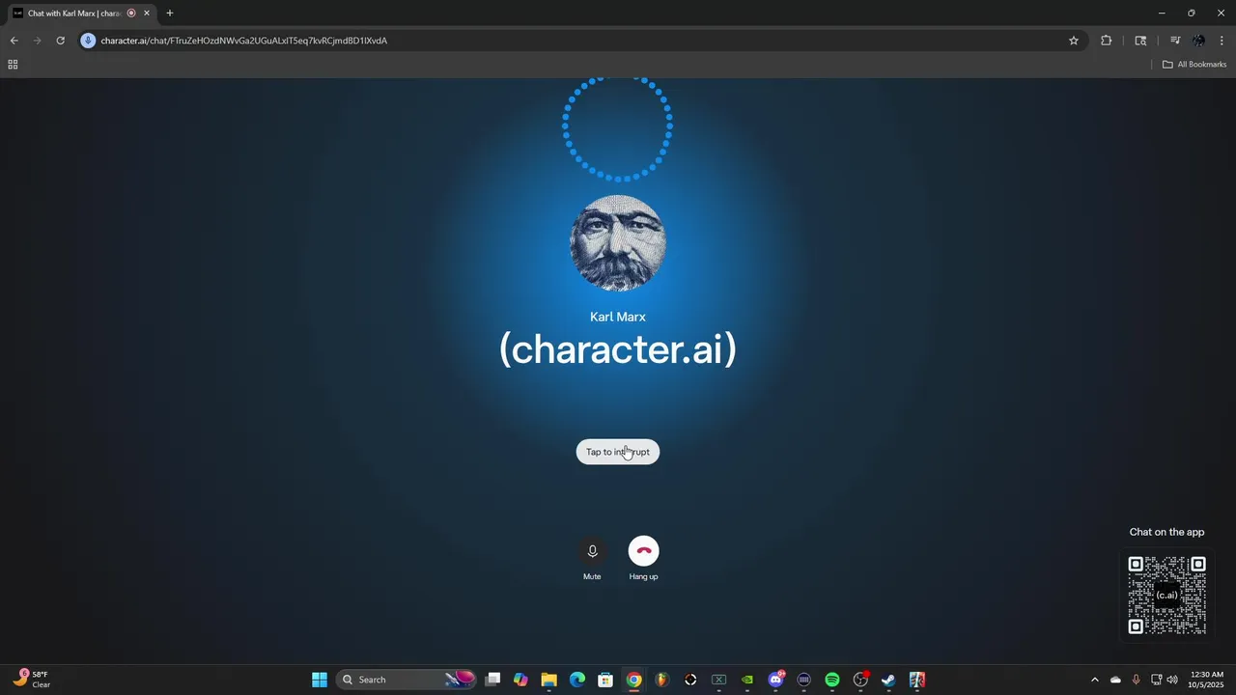Open Xbox Game Bar taskbar icon

coord(718,680)
